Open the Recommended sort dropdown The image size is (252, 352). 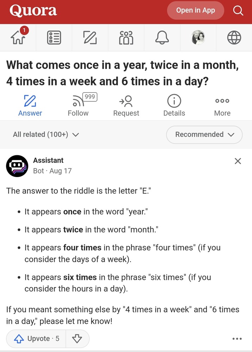[x=204, y=134]
